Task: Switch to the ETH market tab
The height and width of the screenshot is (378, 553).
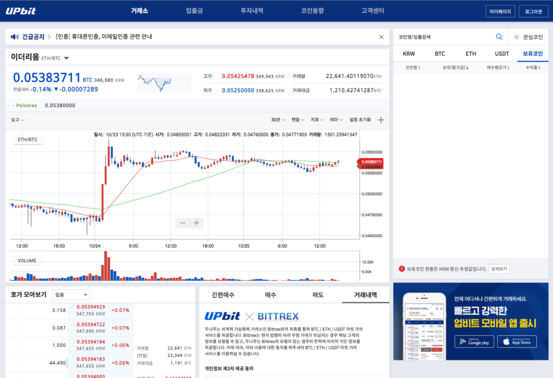Action: tap(471, 54)
